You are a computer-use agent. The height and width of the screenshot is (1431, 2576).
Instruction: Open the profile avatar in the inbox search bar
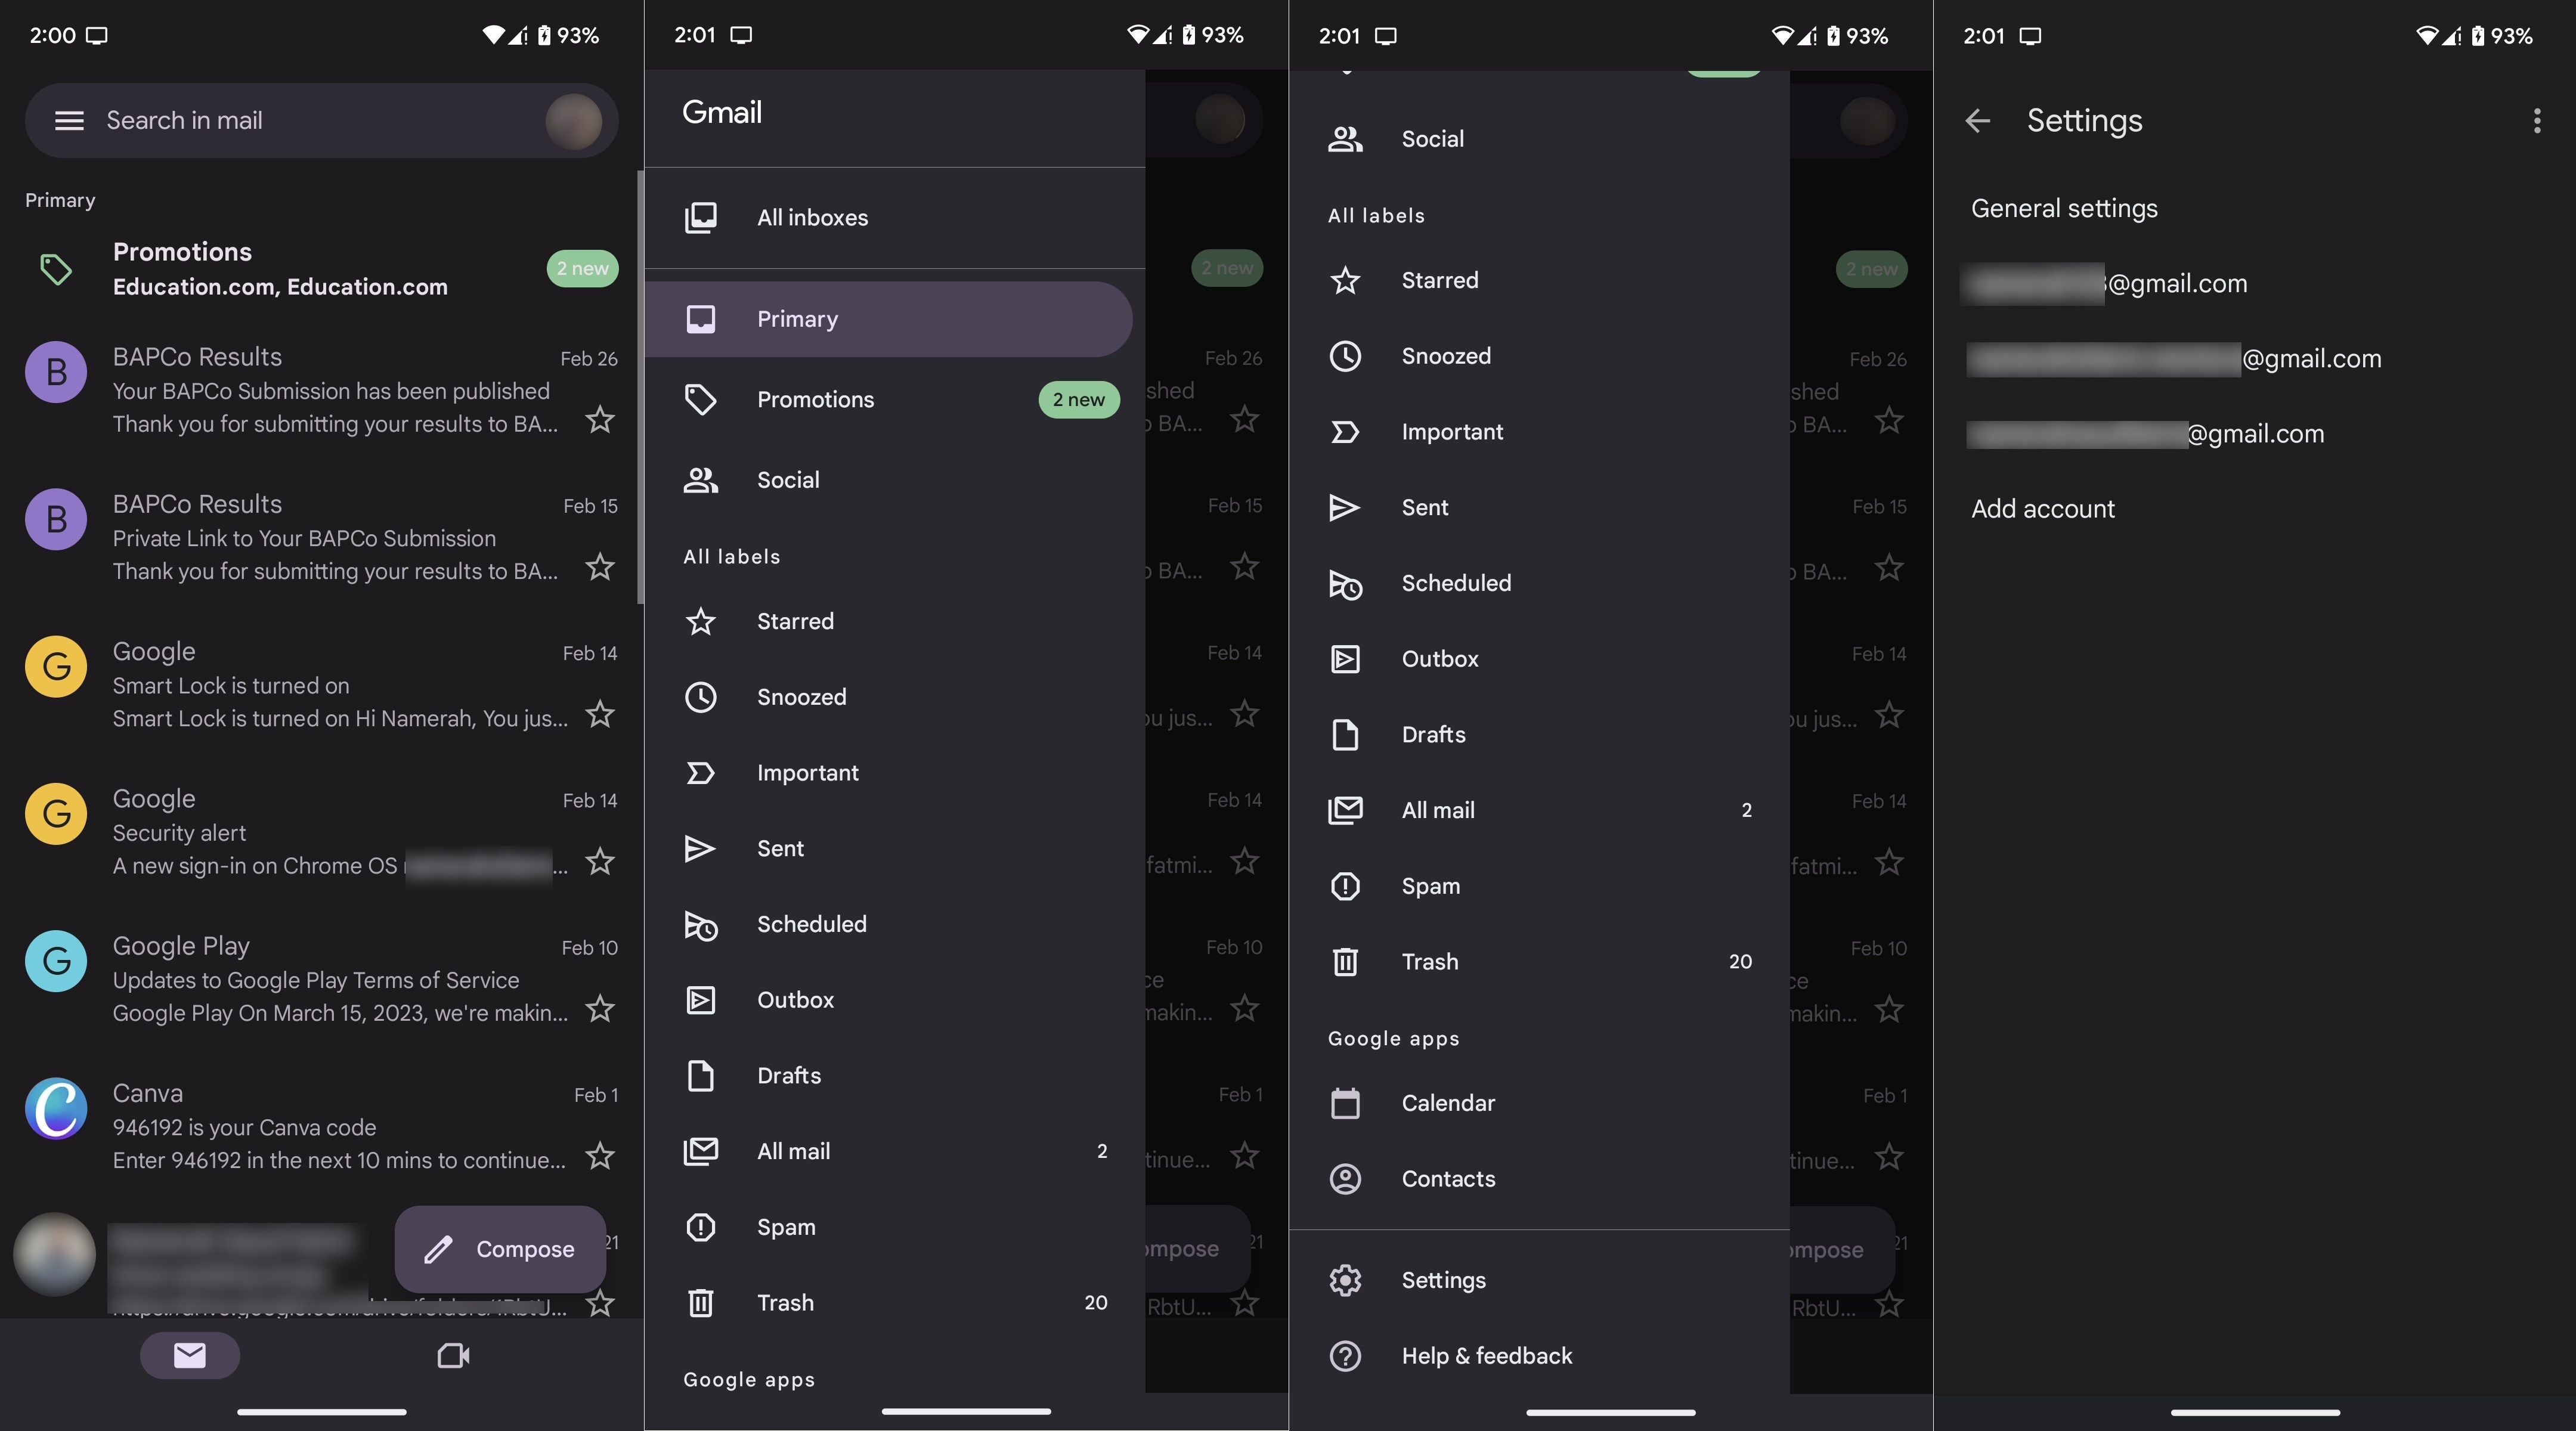coord(573,121)
